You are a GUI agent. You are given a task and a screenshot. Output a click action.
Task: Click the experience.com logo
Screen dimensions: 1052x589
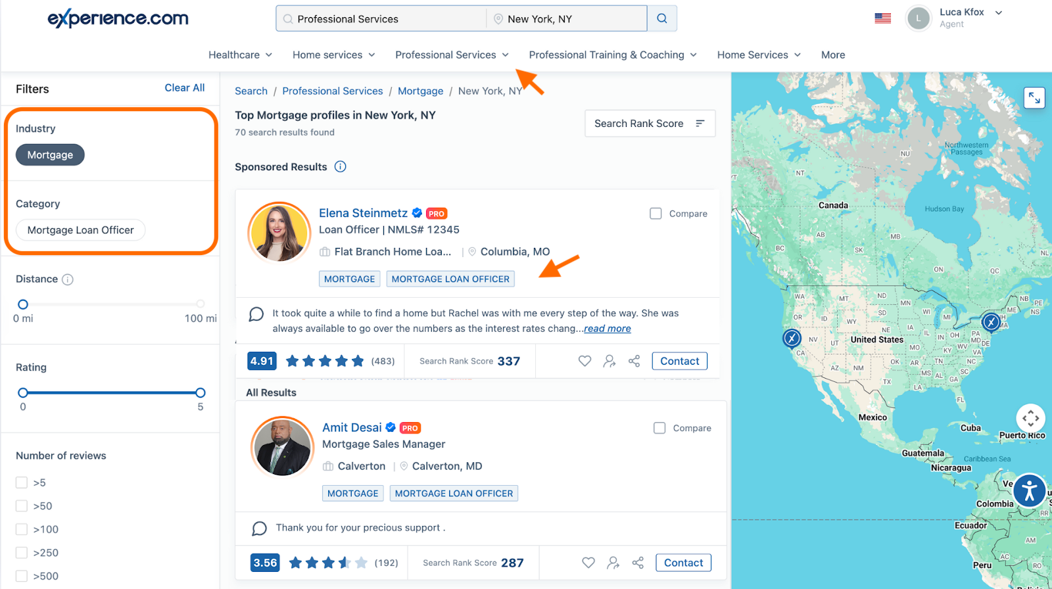(x=118, y=18)
